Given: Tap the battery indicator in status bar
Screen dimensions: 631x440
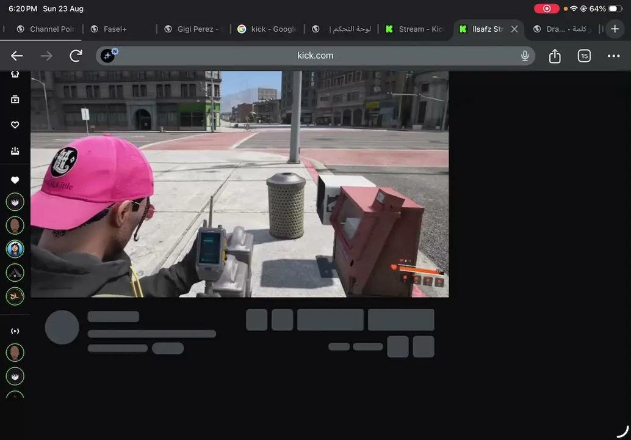Looking at the screenshot, I should 615,9.
